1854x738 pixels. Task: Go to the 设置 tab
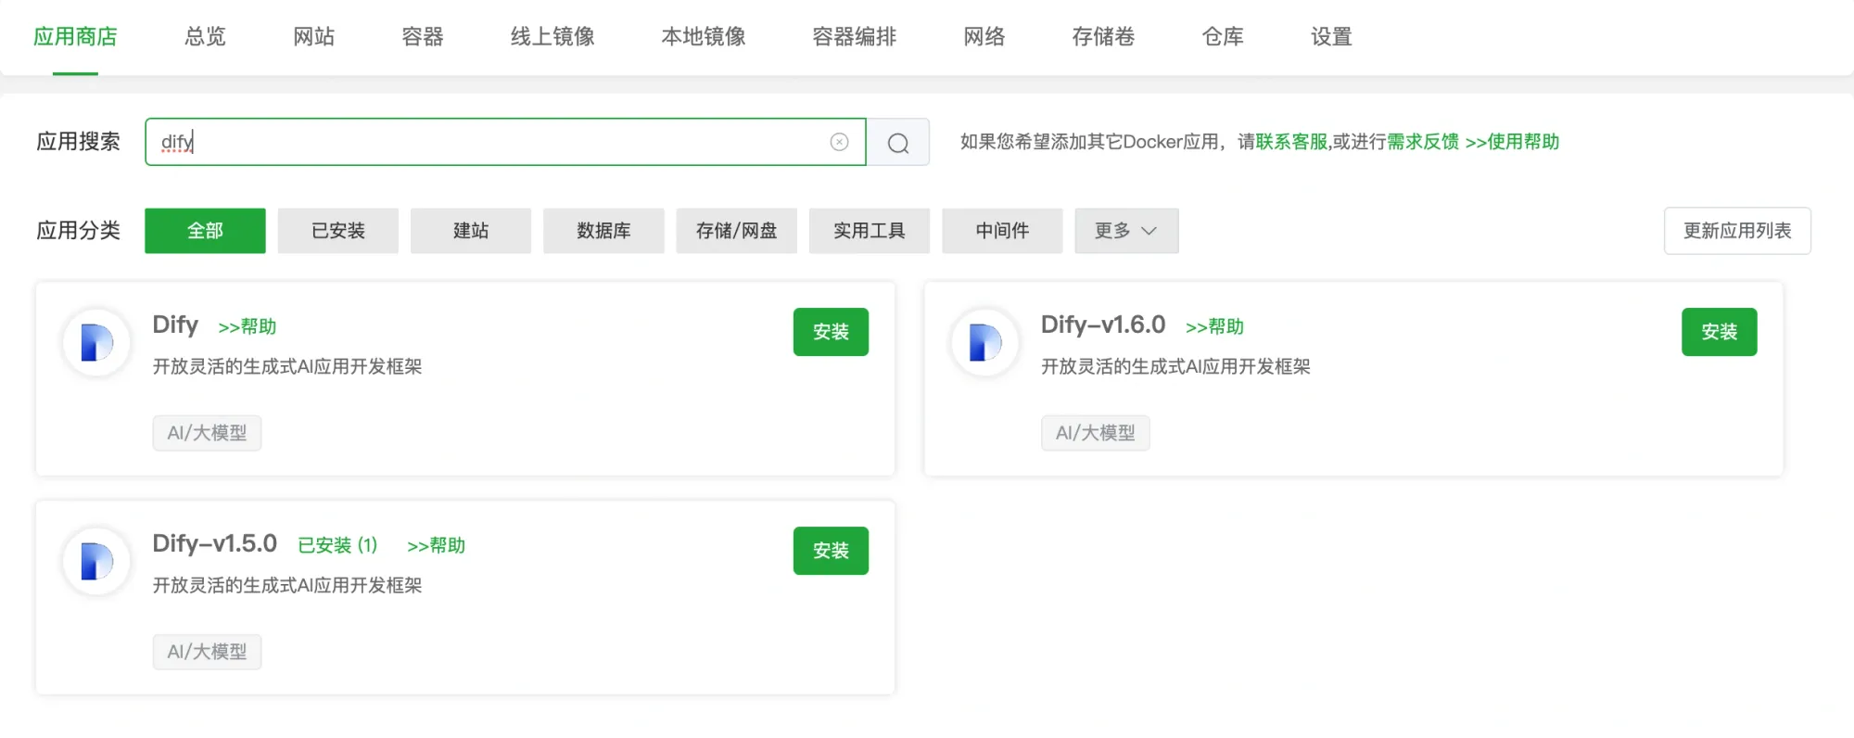click(x=1331, y=37)
